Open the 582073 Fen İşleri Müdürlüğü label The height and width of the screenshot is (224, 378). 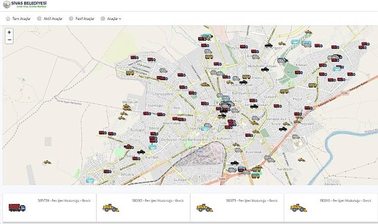click(x=253, y=200)
